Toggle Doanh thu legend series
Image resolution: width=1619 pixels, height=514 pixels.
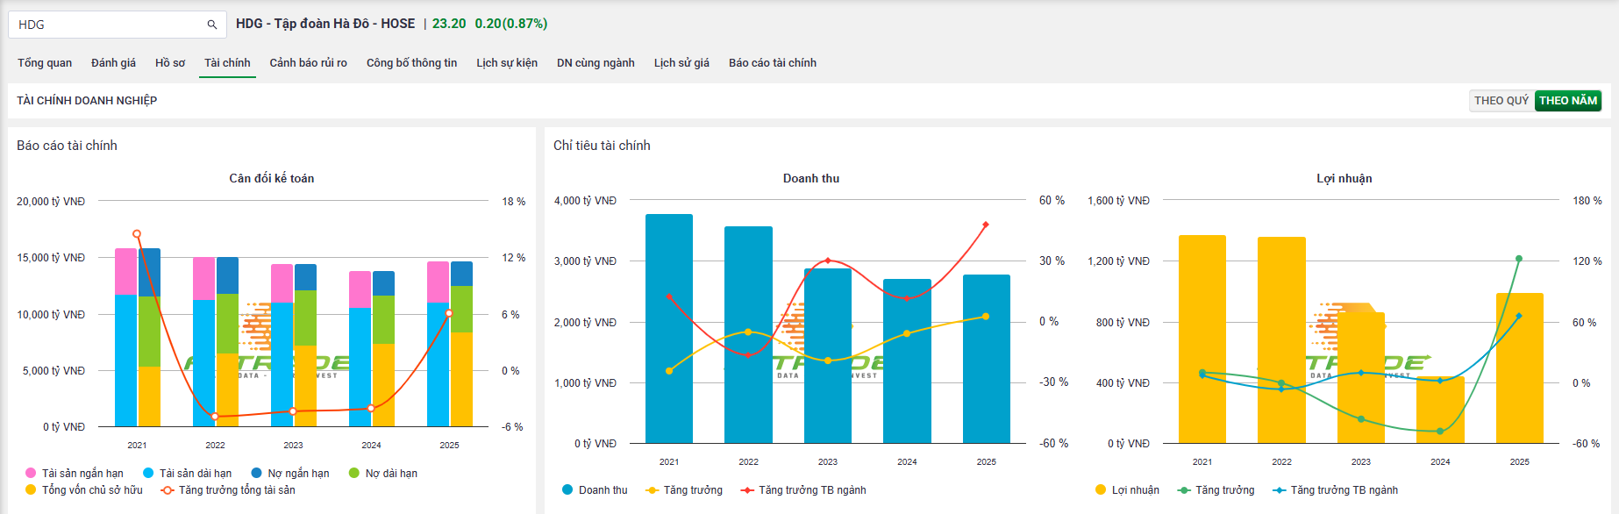(595, 490)
